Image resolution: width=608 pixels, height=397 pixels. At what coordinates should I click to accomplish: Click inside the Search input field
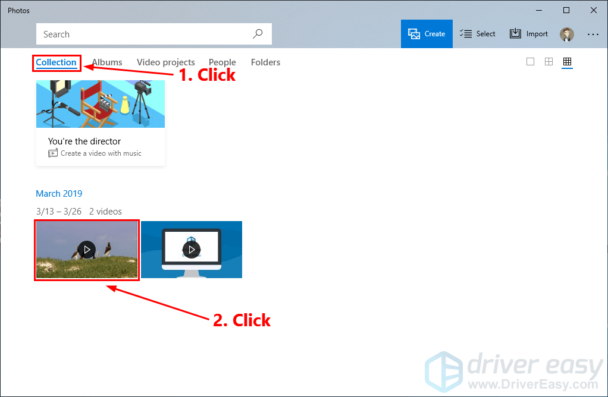coord(154,34)
